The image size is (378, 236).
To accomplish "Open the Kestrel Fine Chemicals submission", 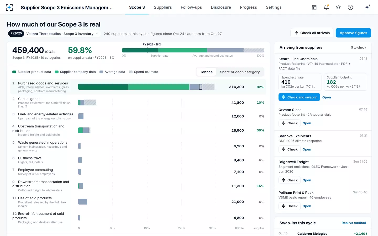I will click(327, 97).
